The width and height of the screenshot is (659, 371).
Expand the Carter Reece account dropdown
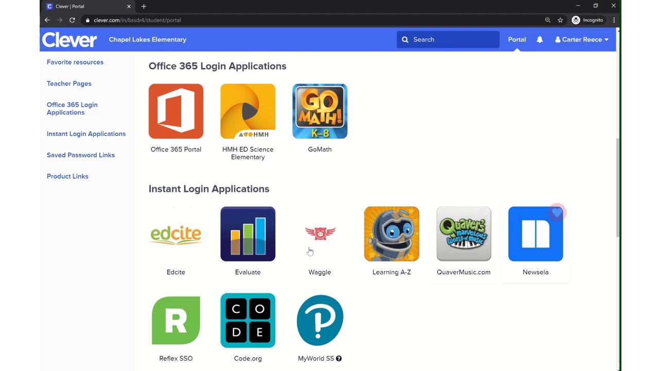(x=582, y=40)
